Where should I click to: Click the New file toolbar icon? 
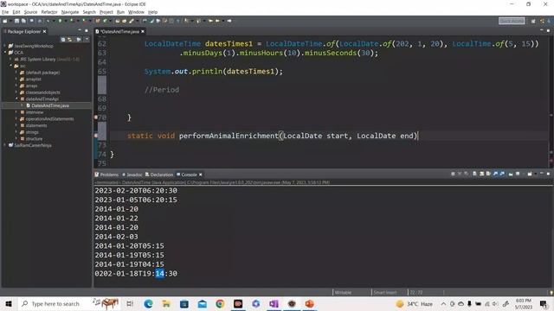4,21
